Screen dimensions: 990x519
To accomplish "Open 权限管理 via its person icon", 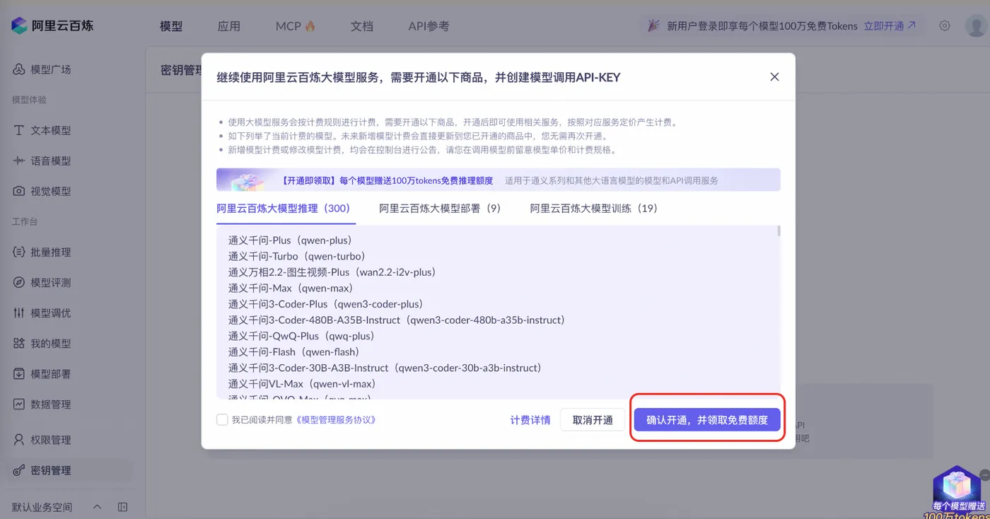I will (x=19, y=440).
